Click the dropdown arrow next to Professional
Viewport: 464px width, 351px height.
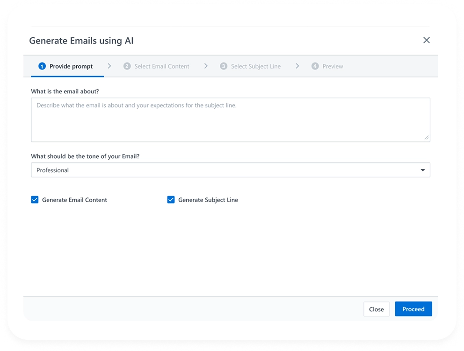pos(423,170)
